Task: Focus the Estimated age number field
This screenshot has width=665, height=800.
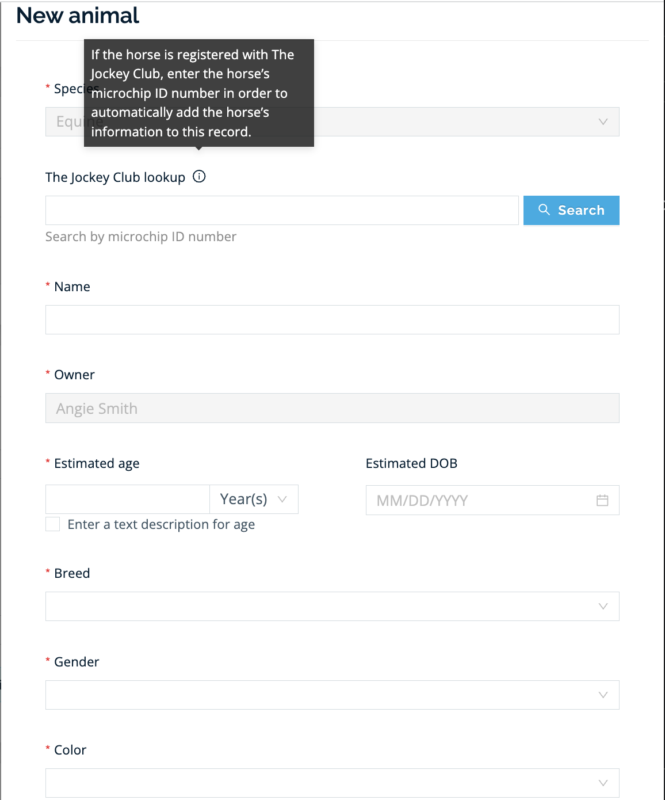Action: 128,499
